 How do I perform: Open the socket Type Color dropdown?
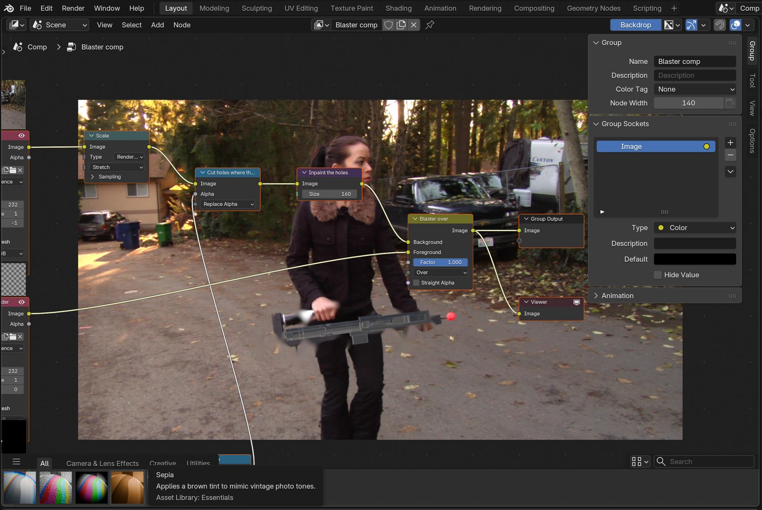click(695, 228)
